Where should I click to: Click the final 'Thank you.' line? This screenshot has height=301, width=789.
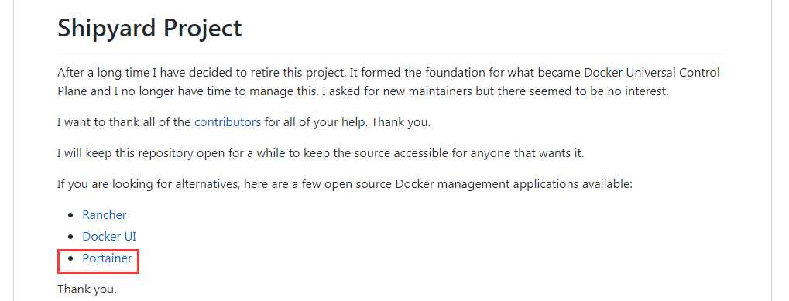pos(87,289)
